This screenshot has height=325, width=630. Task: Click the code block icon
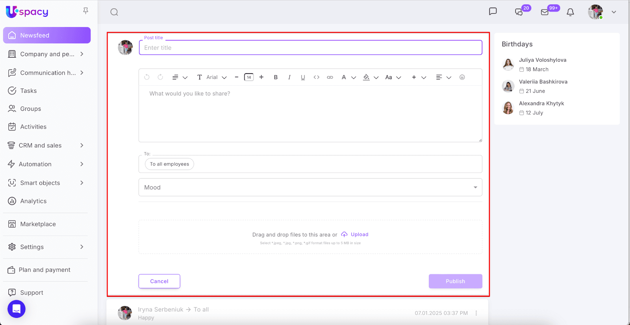click(316, 77)
